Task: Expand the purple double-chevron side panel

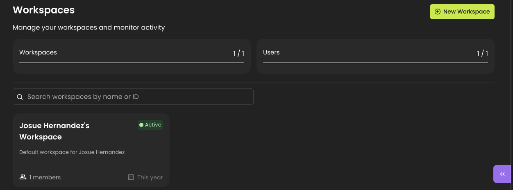Action: [502, 174]
